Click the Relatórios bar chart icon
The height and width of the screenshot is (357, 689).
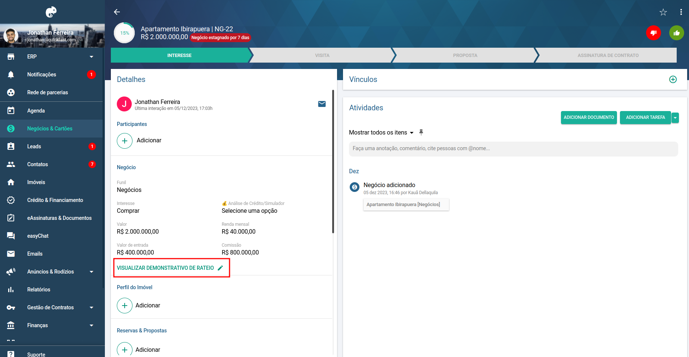tap(11, 289)
